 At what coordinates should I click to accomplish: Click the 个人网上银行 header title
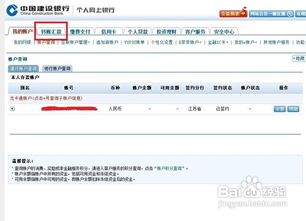click(95, 10)
